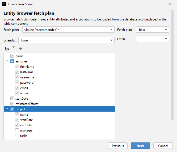Collapse the project tree node
Image resolution: width=177 pixels, height=152 pixels.
(x=7, y=109)
